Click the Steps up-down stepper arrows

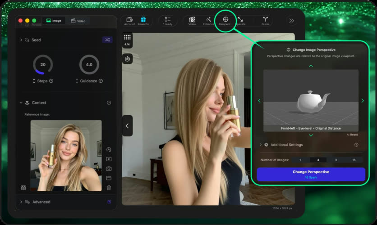pyautogui.click(x=34, y=81)
